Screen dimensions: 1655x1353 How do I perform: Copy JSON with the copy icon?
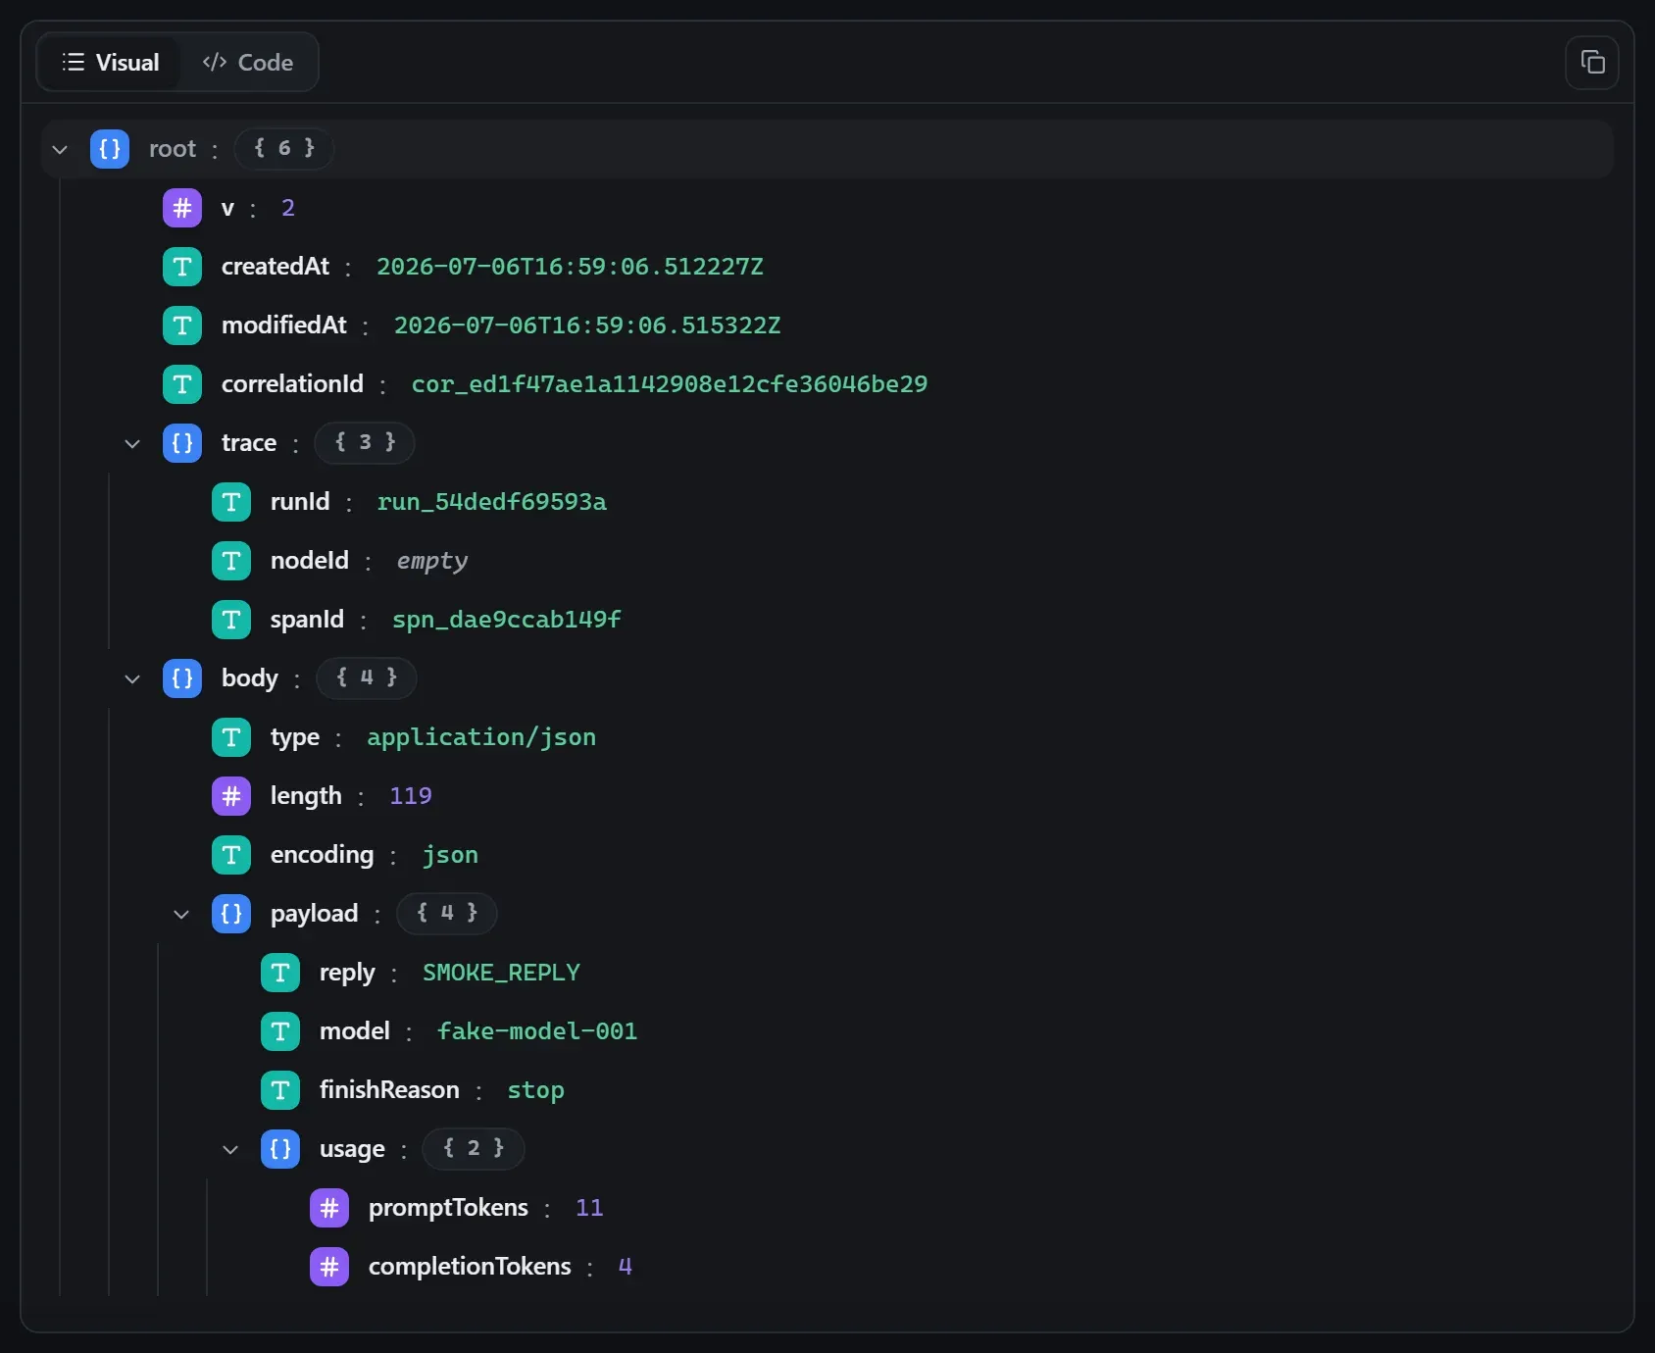tap(1592, 63)
